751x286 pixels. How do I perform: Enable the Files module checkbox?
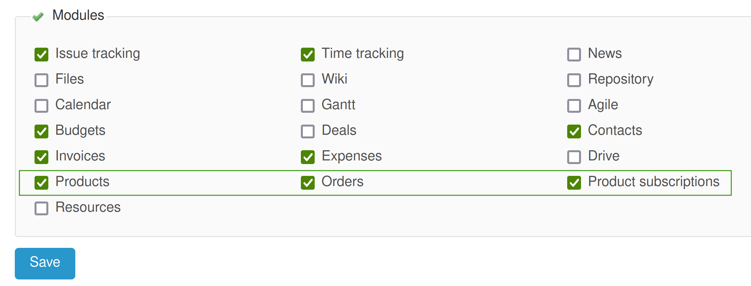click(41, 80)
